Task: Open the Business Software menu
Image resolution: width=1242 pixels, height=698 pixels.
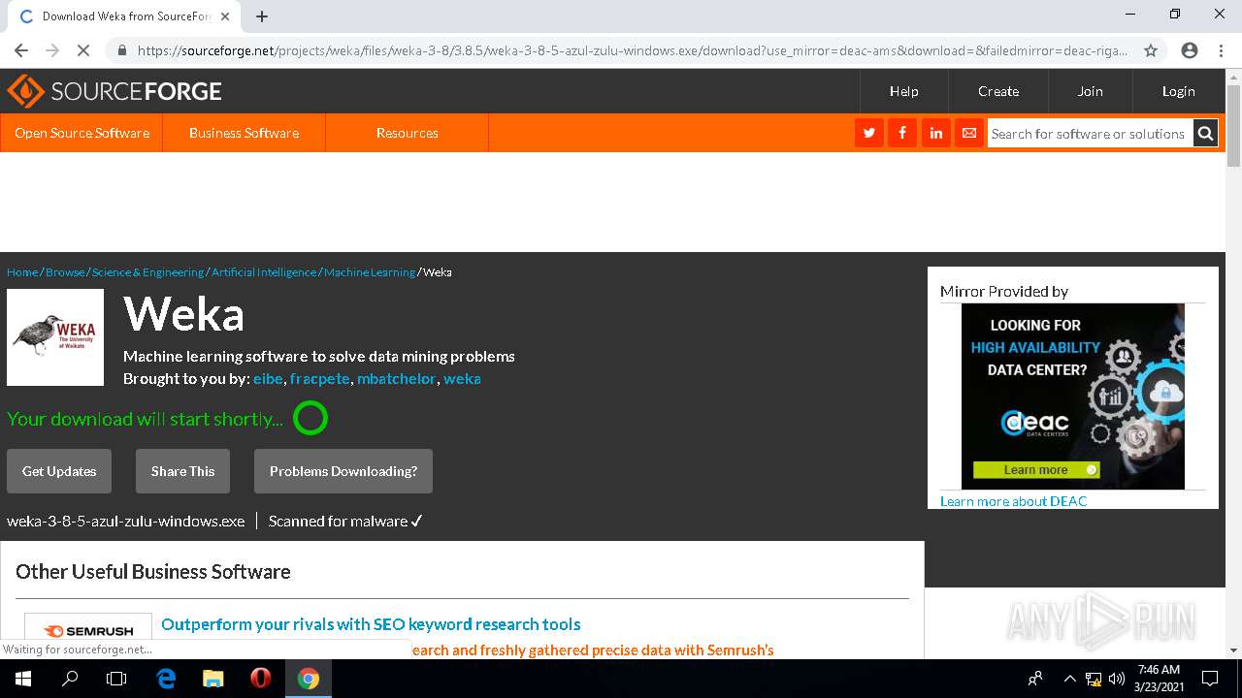Action: pyautogui.click(x=244, y=133)
